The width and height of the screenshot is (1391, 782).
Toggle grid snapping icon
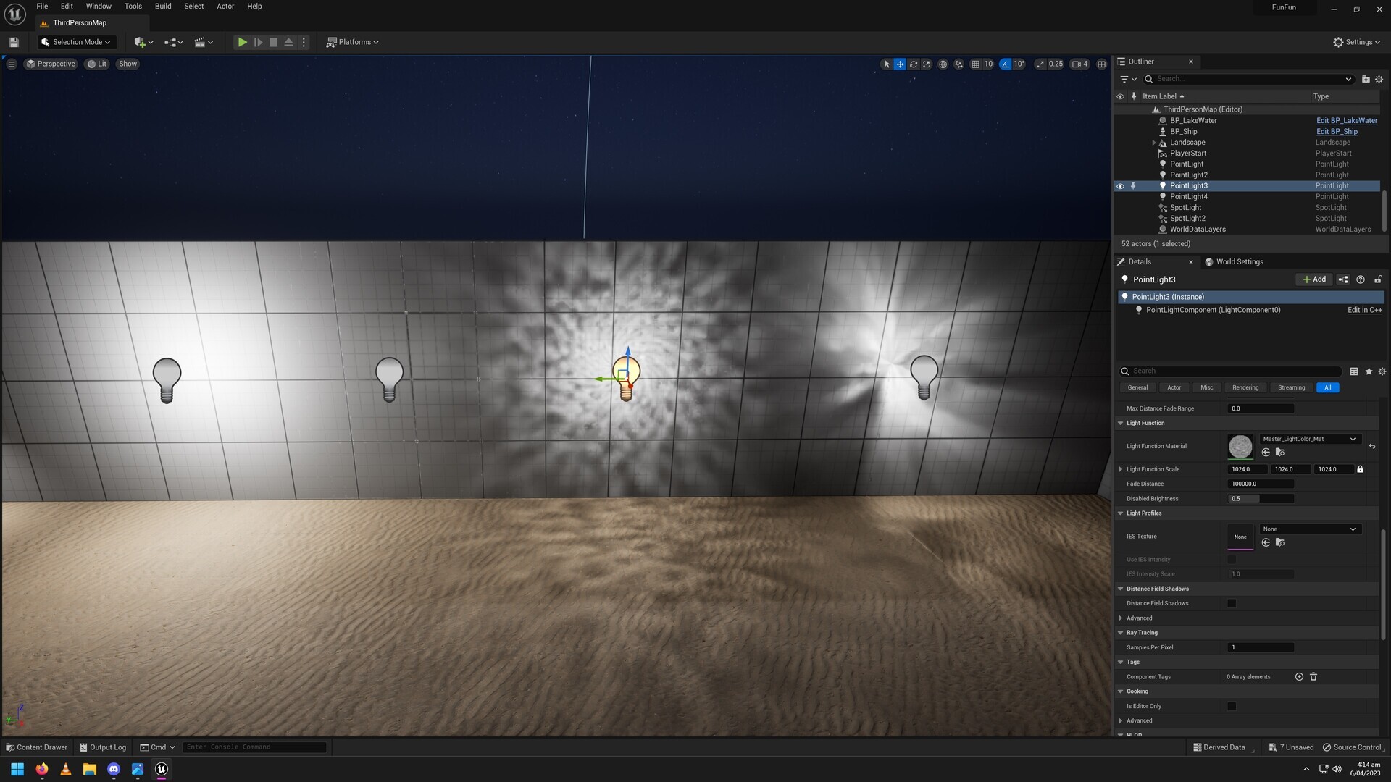[975, 64]
